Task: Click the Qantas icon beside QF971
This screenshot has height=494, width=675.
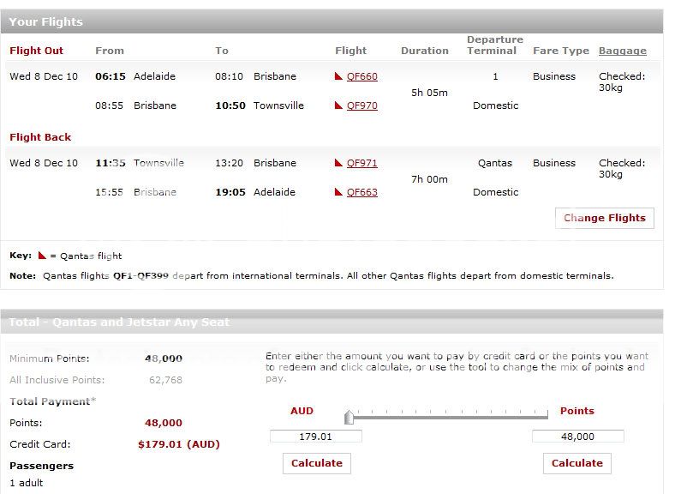Action: click(x=339, y=164)
